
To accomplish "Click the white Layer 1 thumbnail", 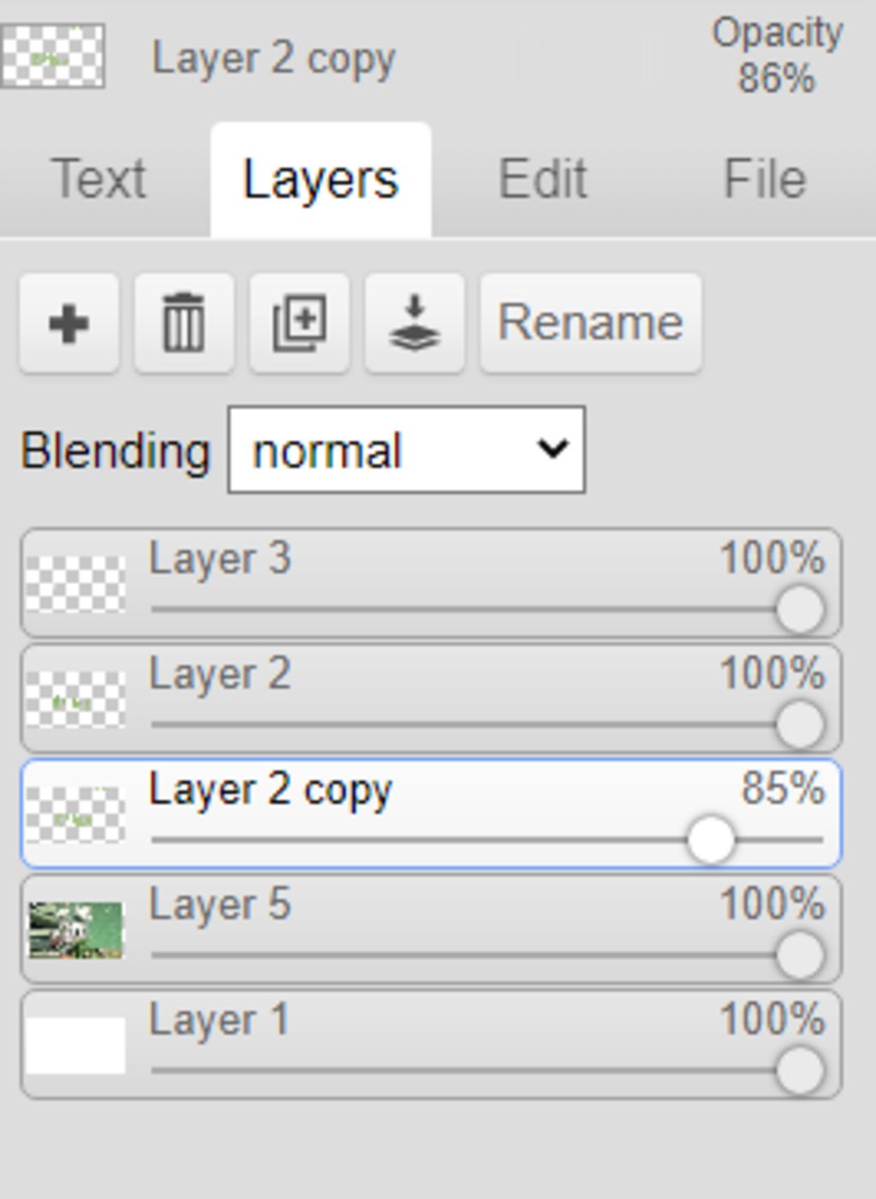I will tap(75, 1045).
